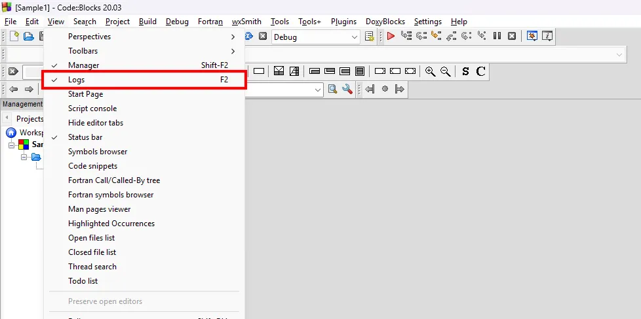
Task: Click the bold S toolbar icon
Action: tap(465, 71)
